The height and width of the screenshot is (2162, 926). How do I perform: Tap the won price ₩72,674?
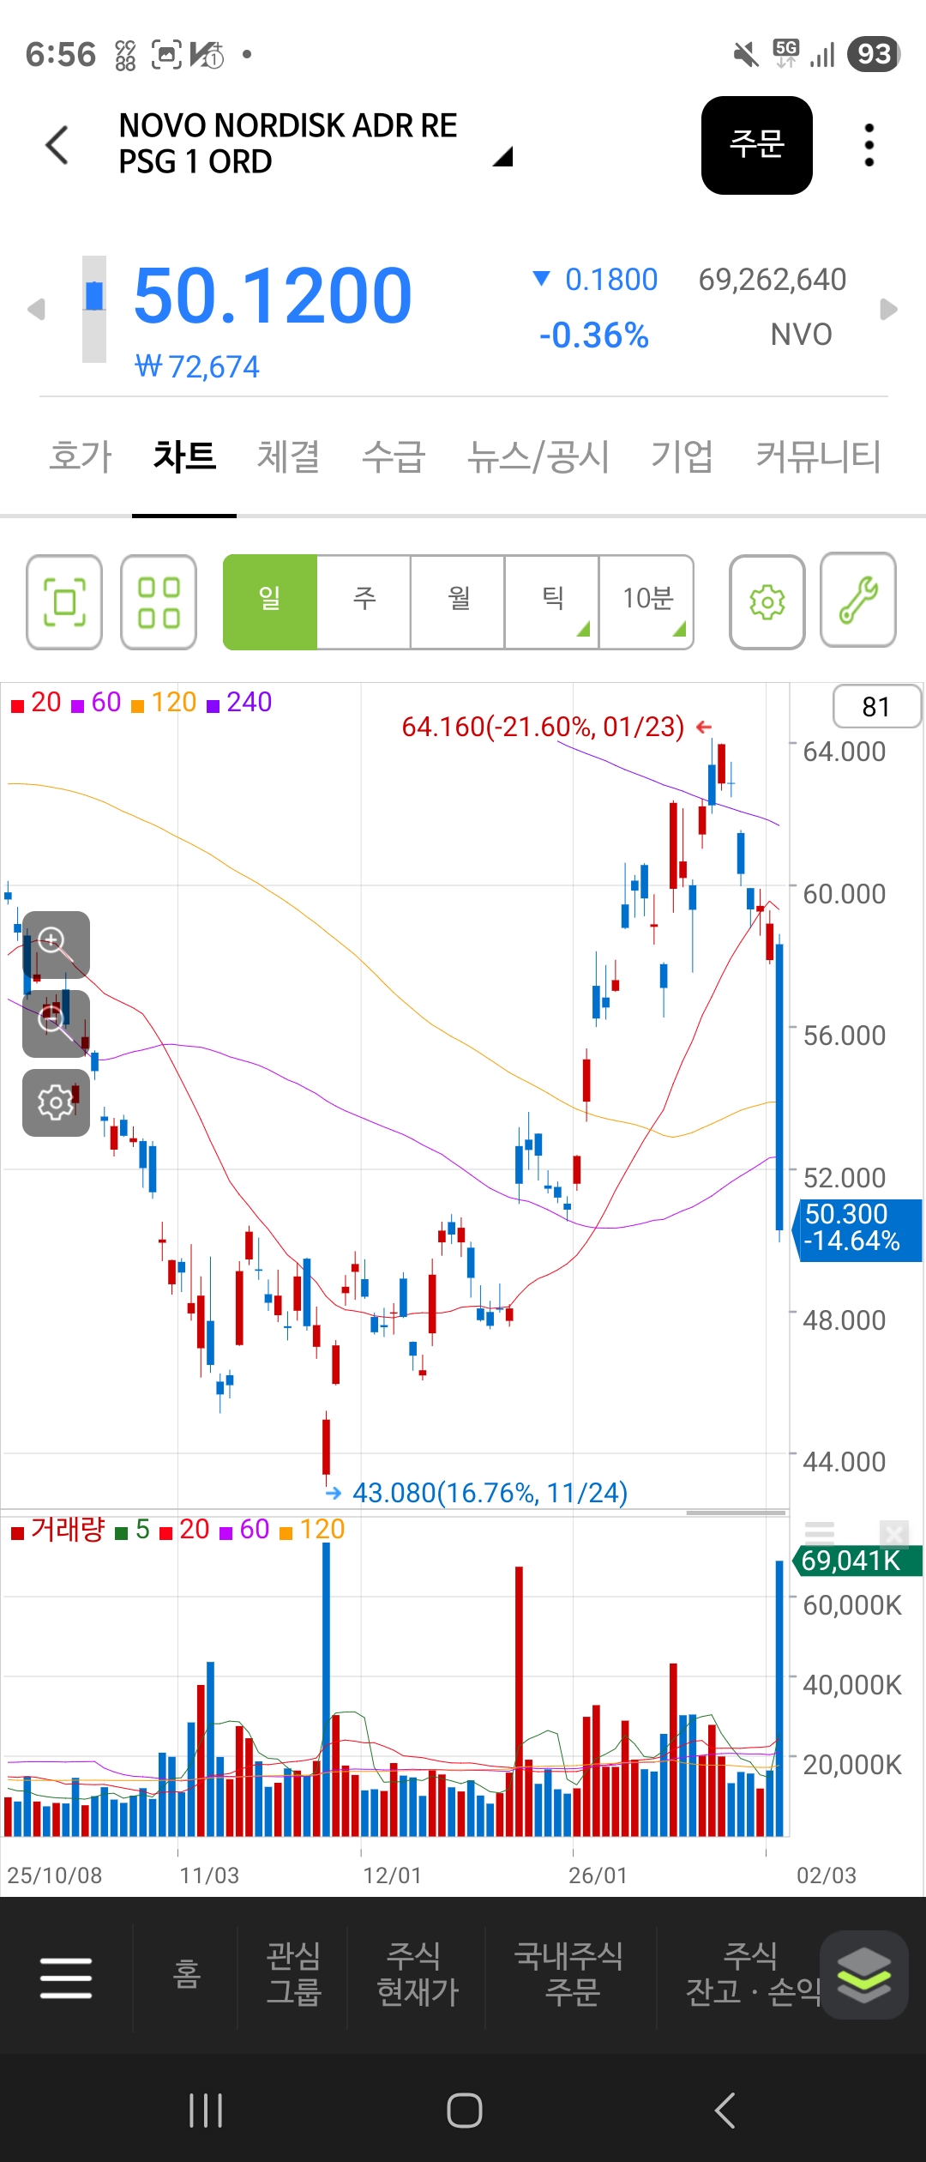coord(197,367)
